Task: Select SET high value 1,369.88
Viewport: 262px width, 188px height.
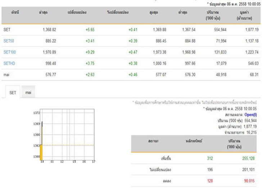Action: [x=159, y=30]
